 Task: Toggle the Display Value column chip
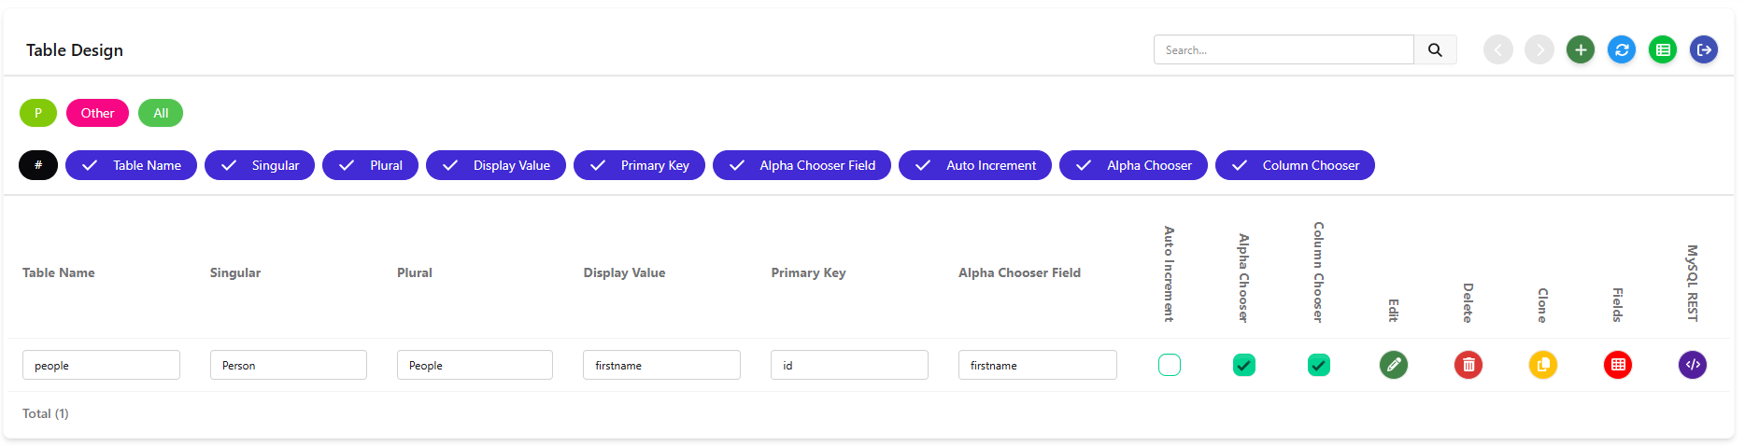pos(495,165)
